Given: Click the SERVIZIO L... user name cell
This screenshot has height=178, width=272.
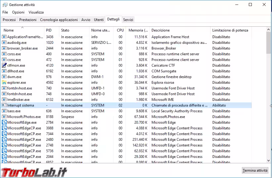Looking at the screenshot, I should [x=101, y=43].
